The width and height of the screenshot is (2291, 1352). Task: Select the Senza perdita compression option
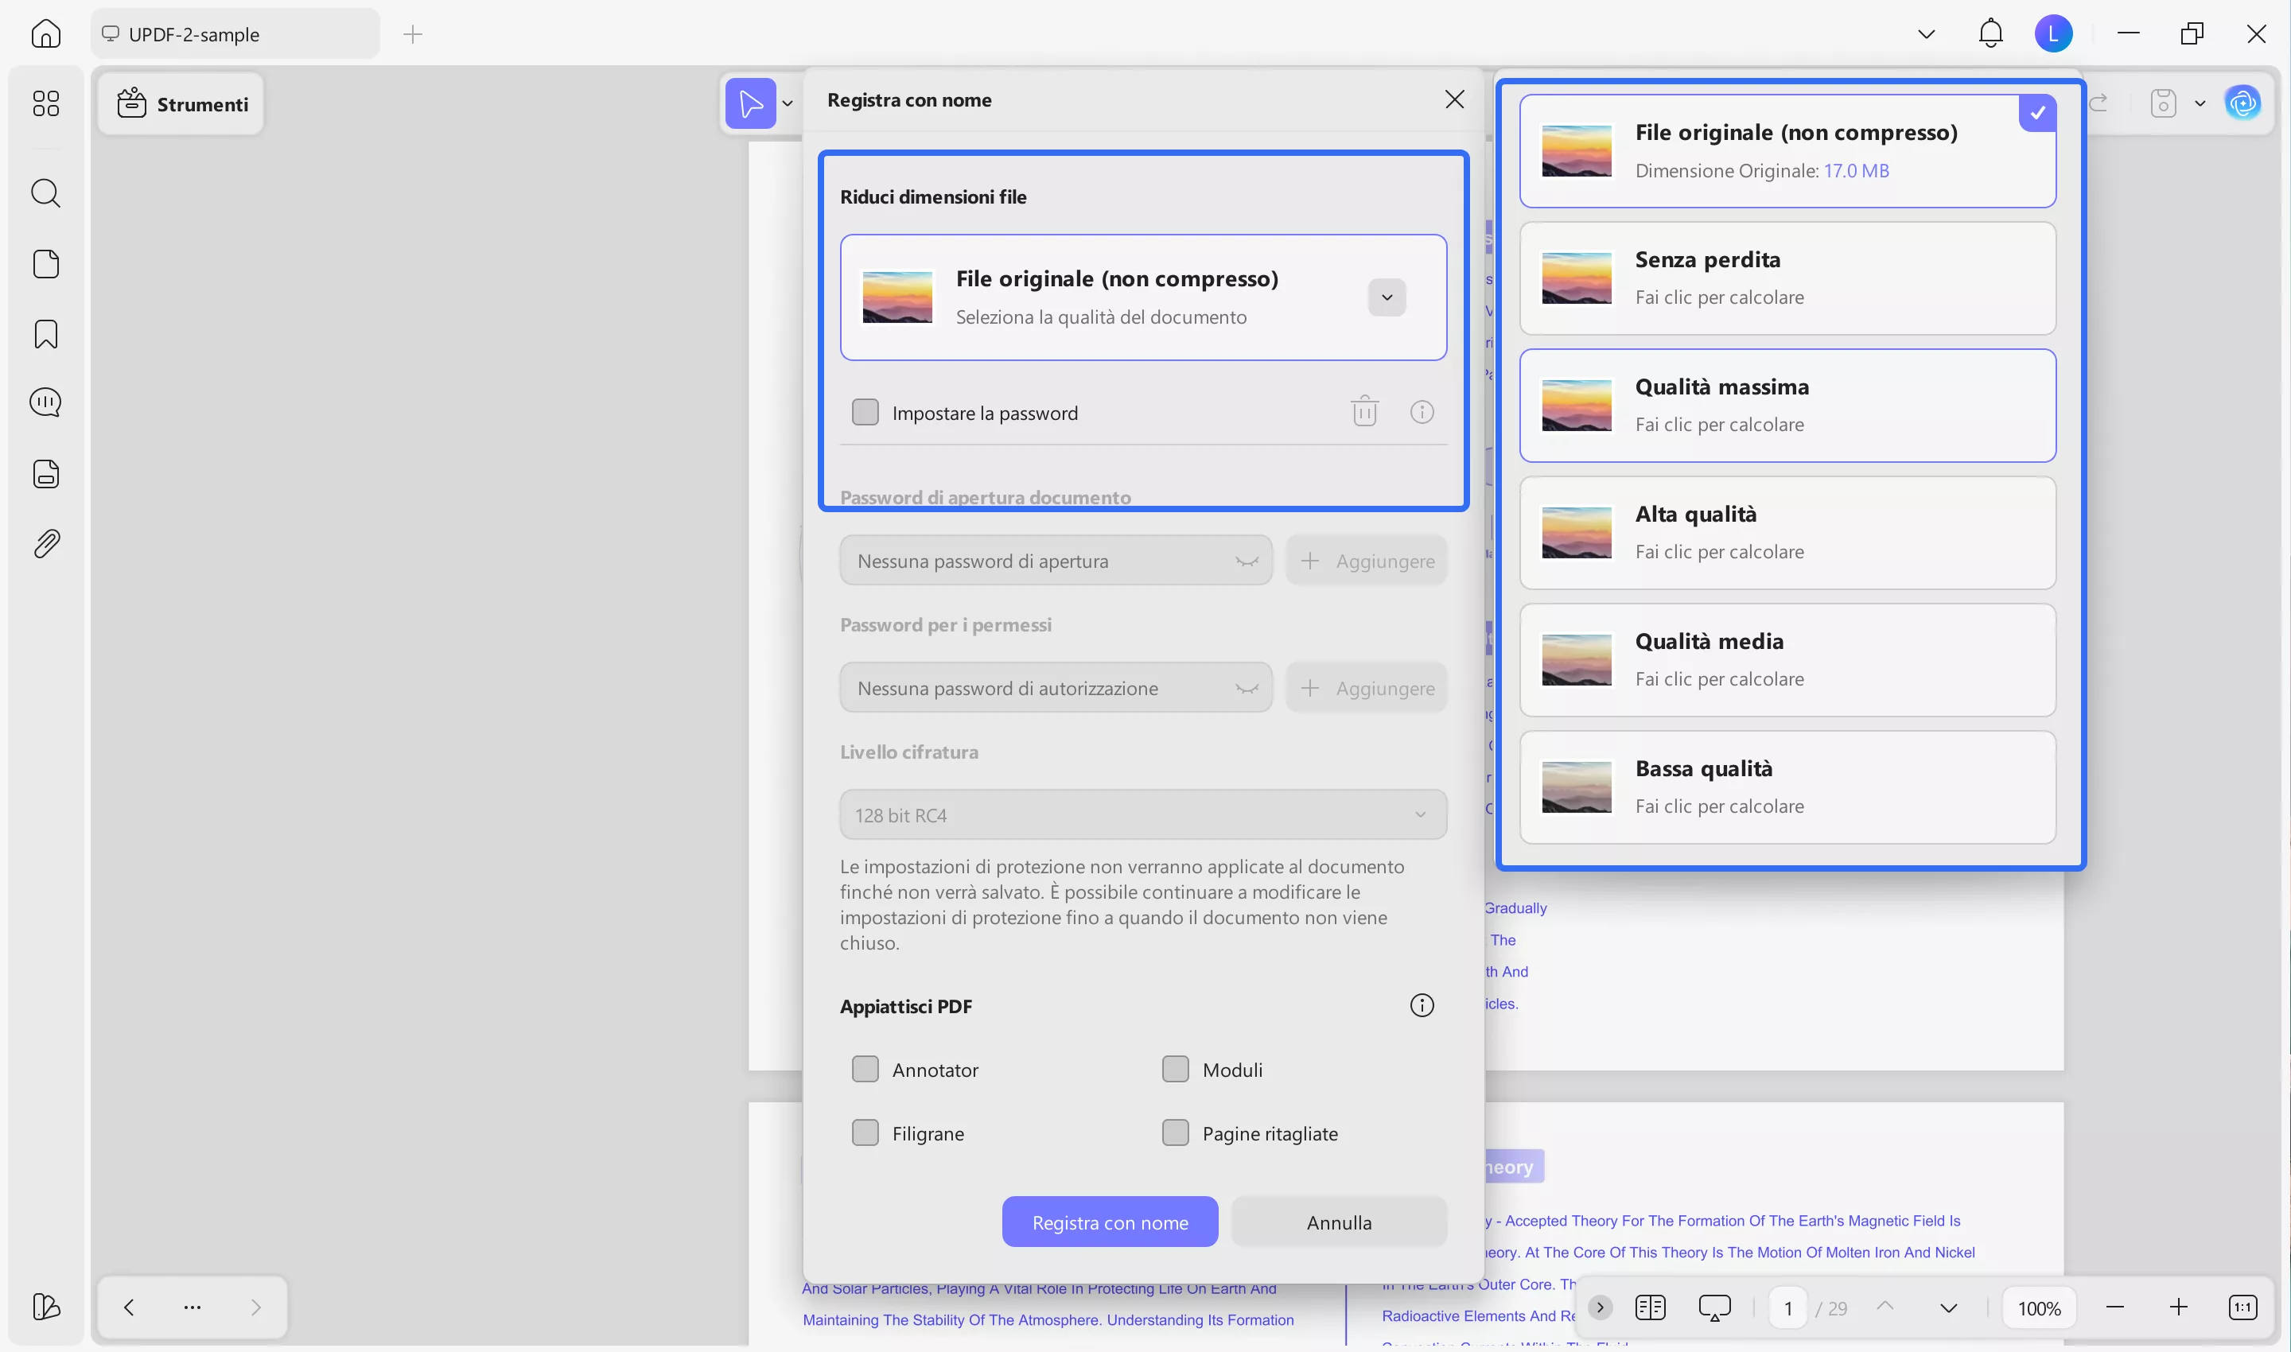[x=1787, y=279]
